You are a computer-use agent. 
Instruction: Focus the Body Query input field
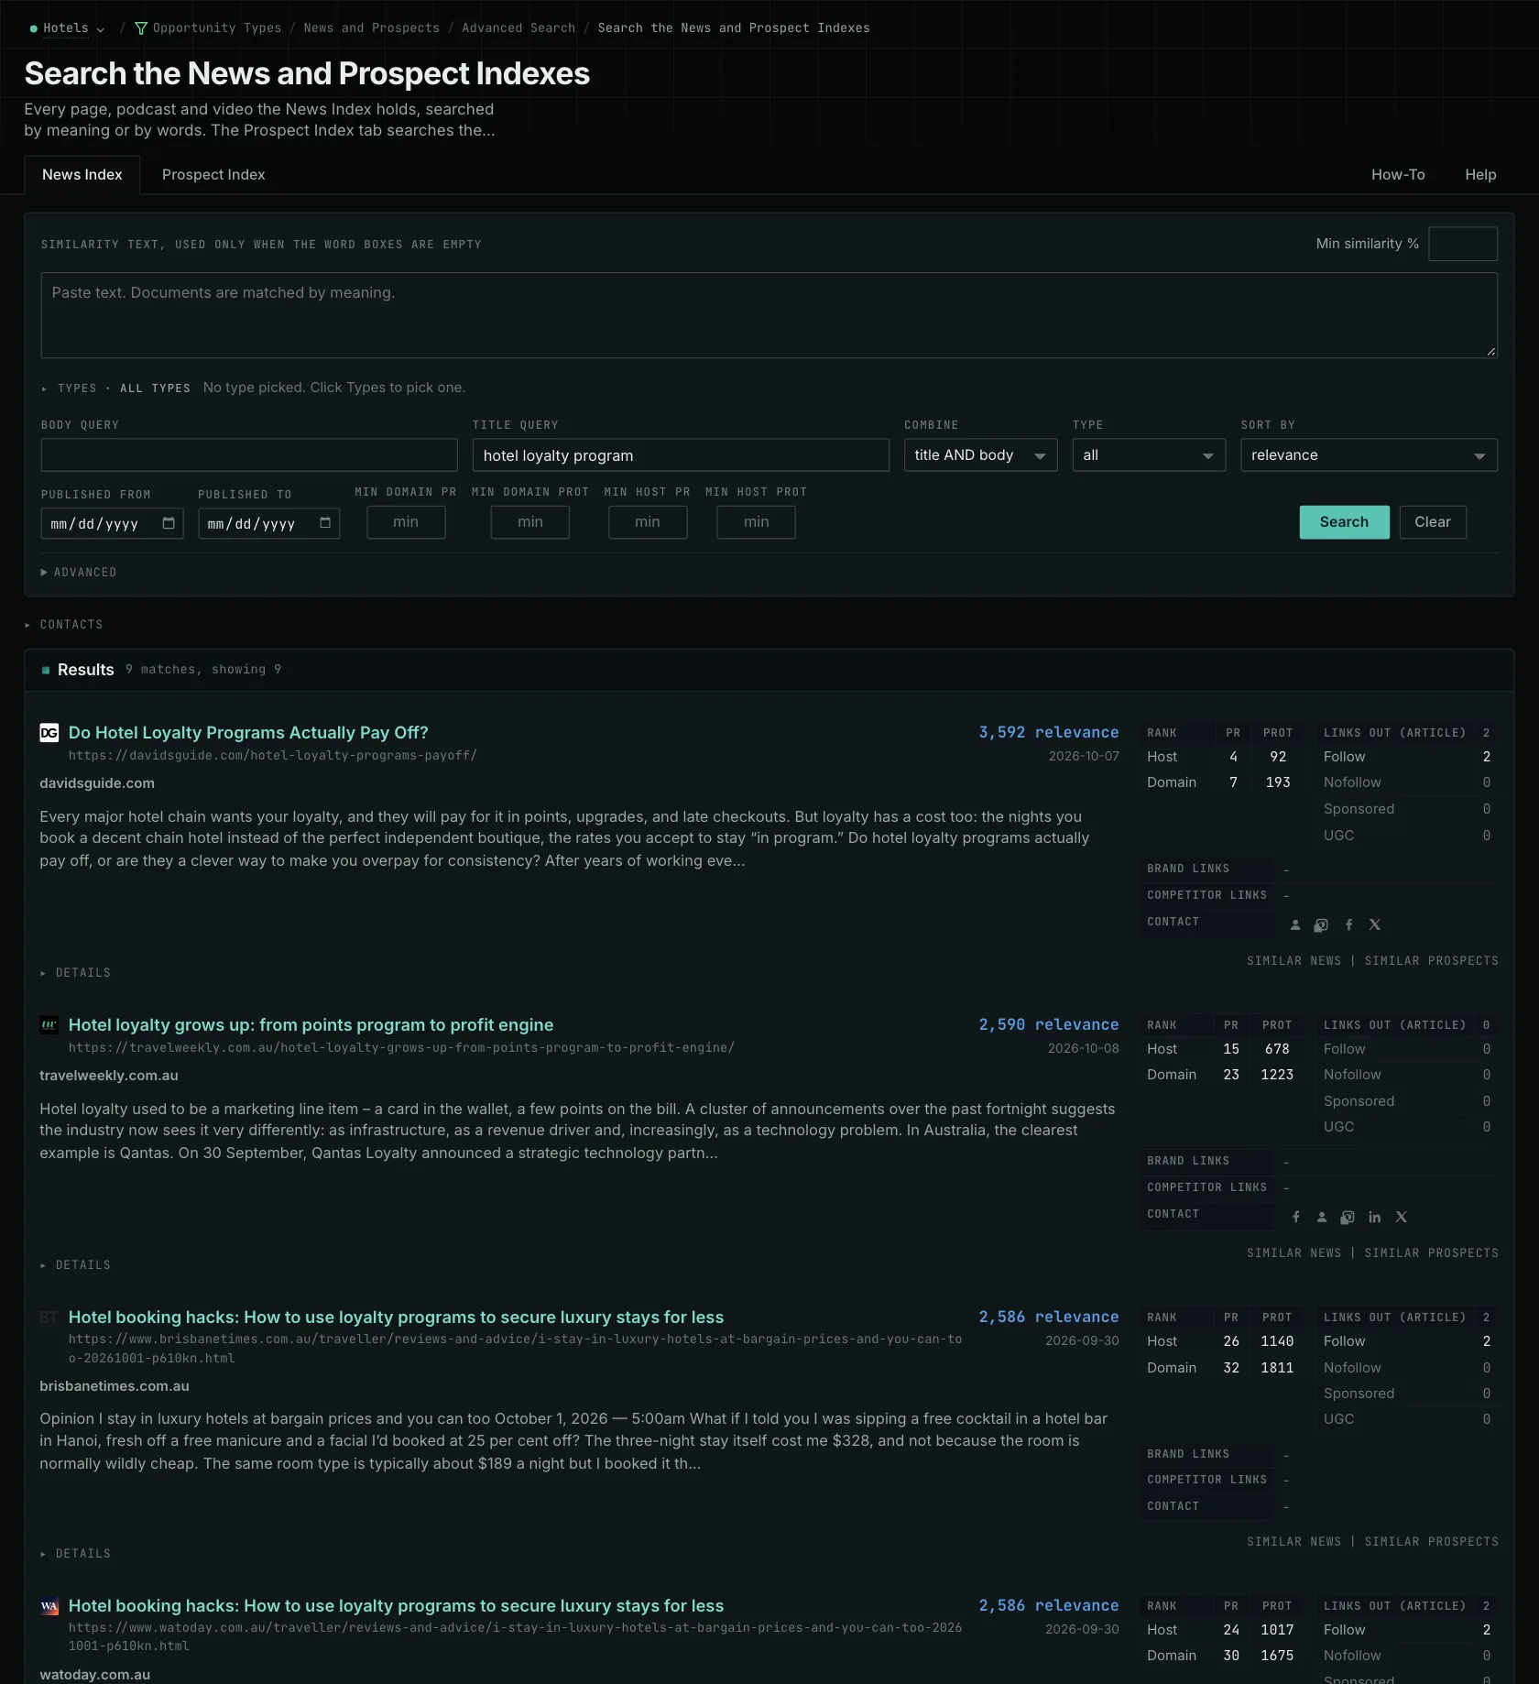click(249, 455)
